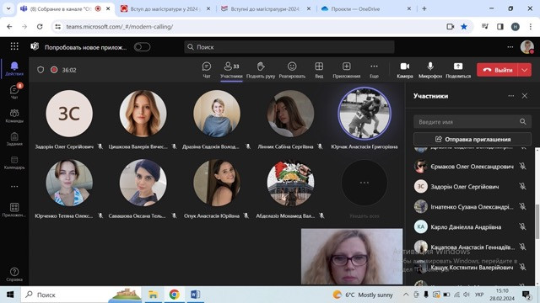Open Windows Start menu

[10, 295]
